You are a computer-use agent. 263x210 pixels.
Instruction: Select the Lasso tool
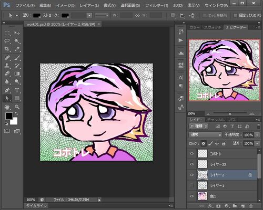(x=7, y=41)
